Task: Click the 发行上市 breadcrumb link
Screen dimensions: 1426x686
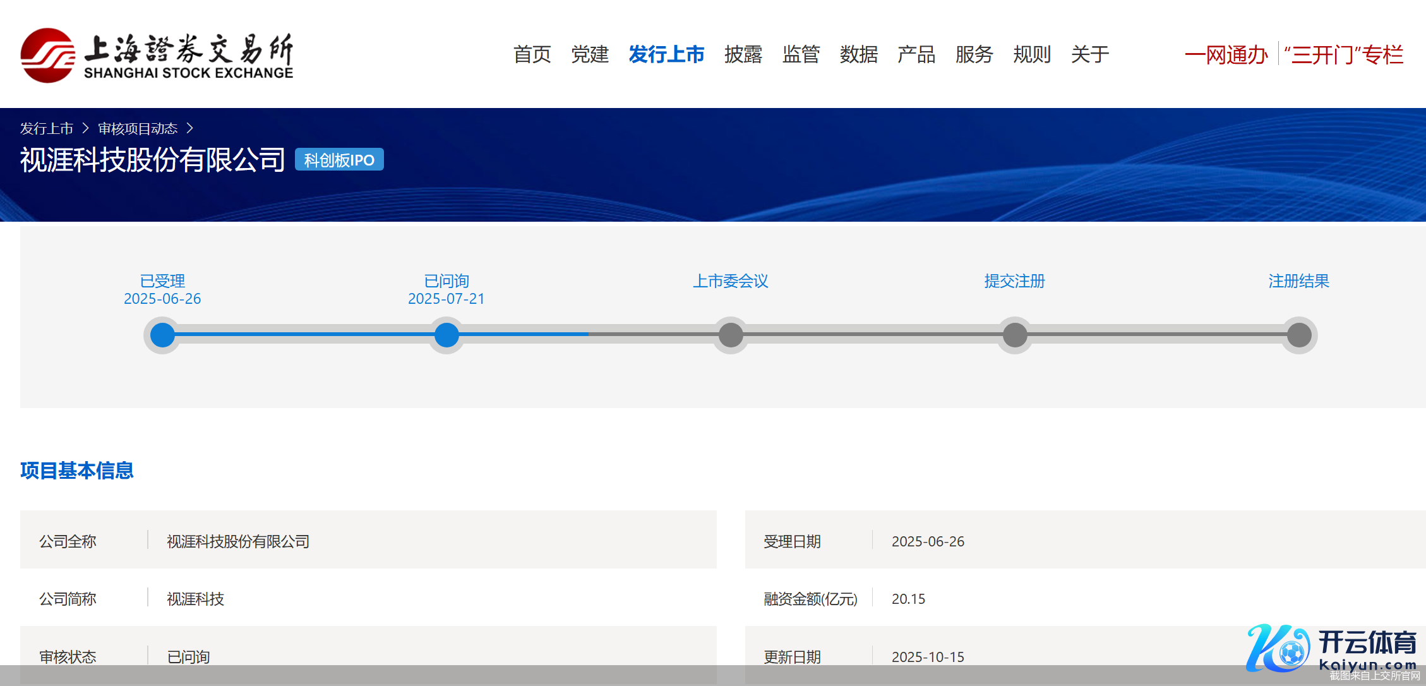Action: click(47, 129)
